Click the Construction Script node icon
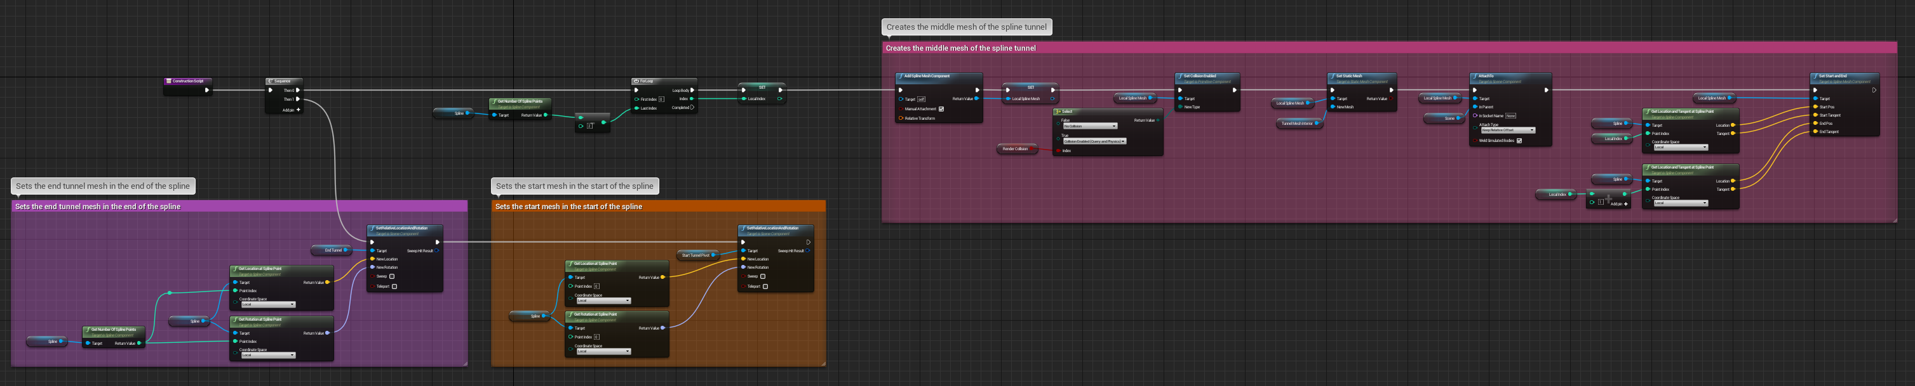The width and height of the screenshot is (1915, 386). [x=169, y=81]
